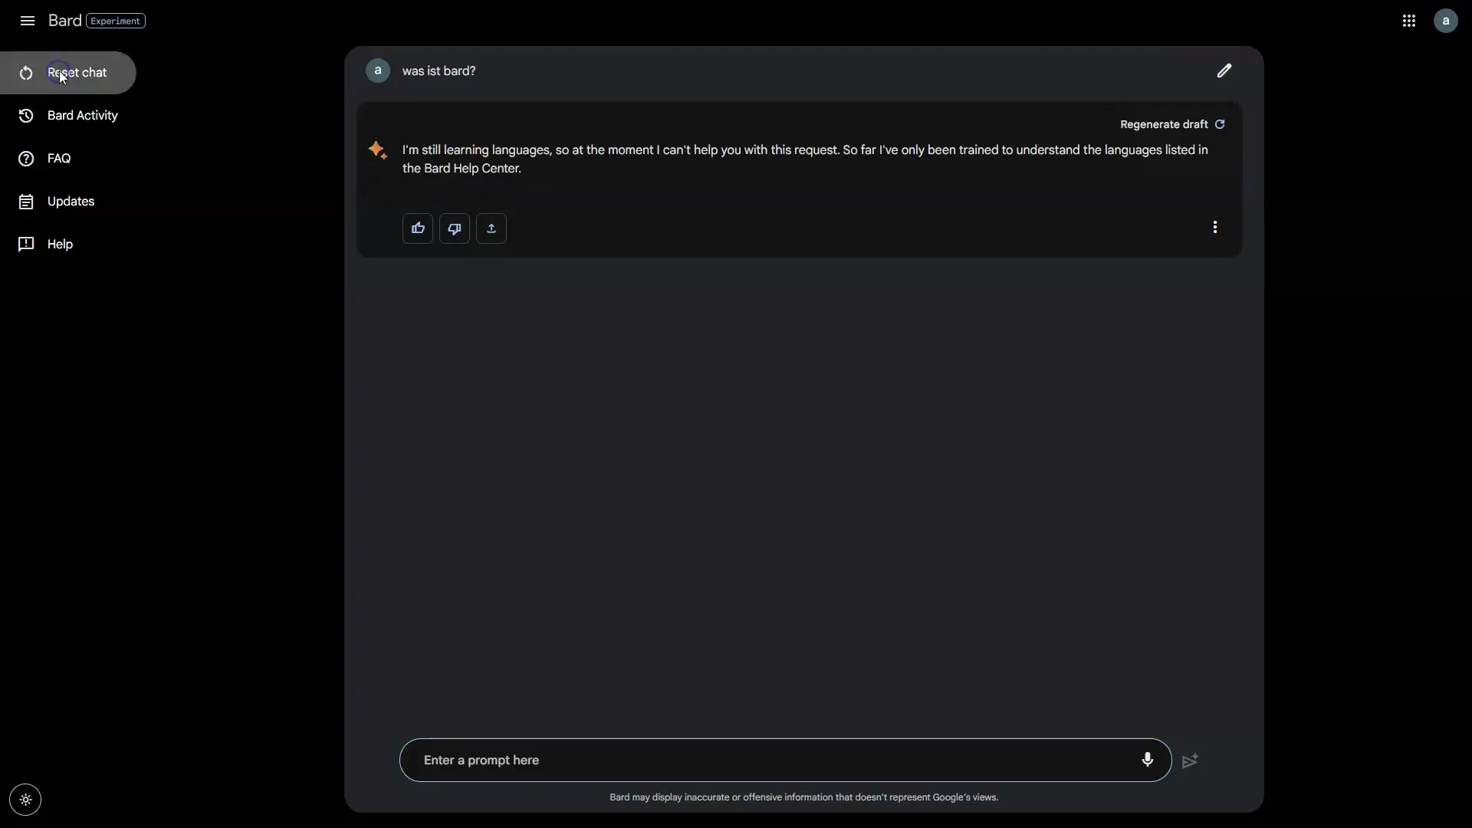Click the three-dot more options icon
Viewport: 1472px width, 828px height.
click(1214, 226)
